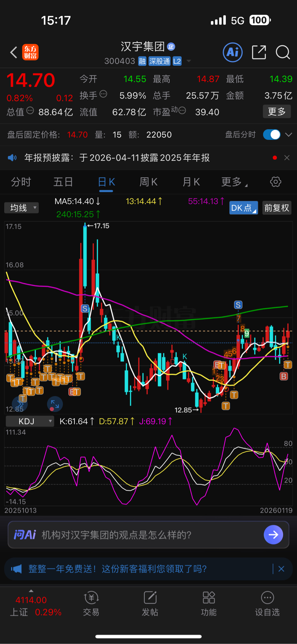Tap the info icon next to 市盈

(182, 111)
